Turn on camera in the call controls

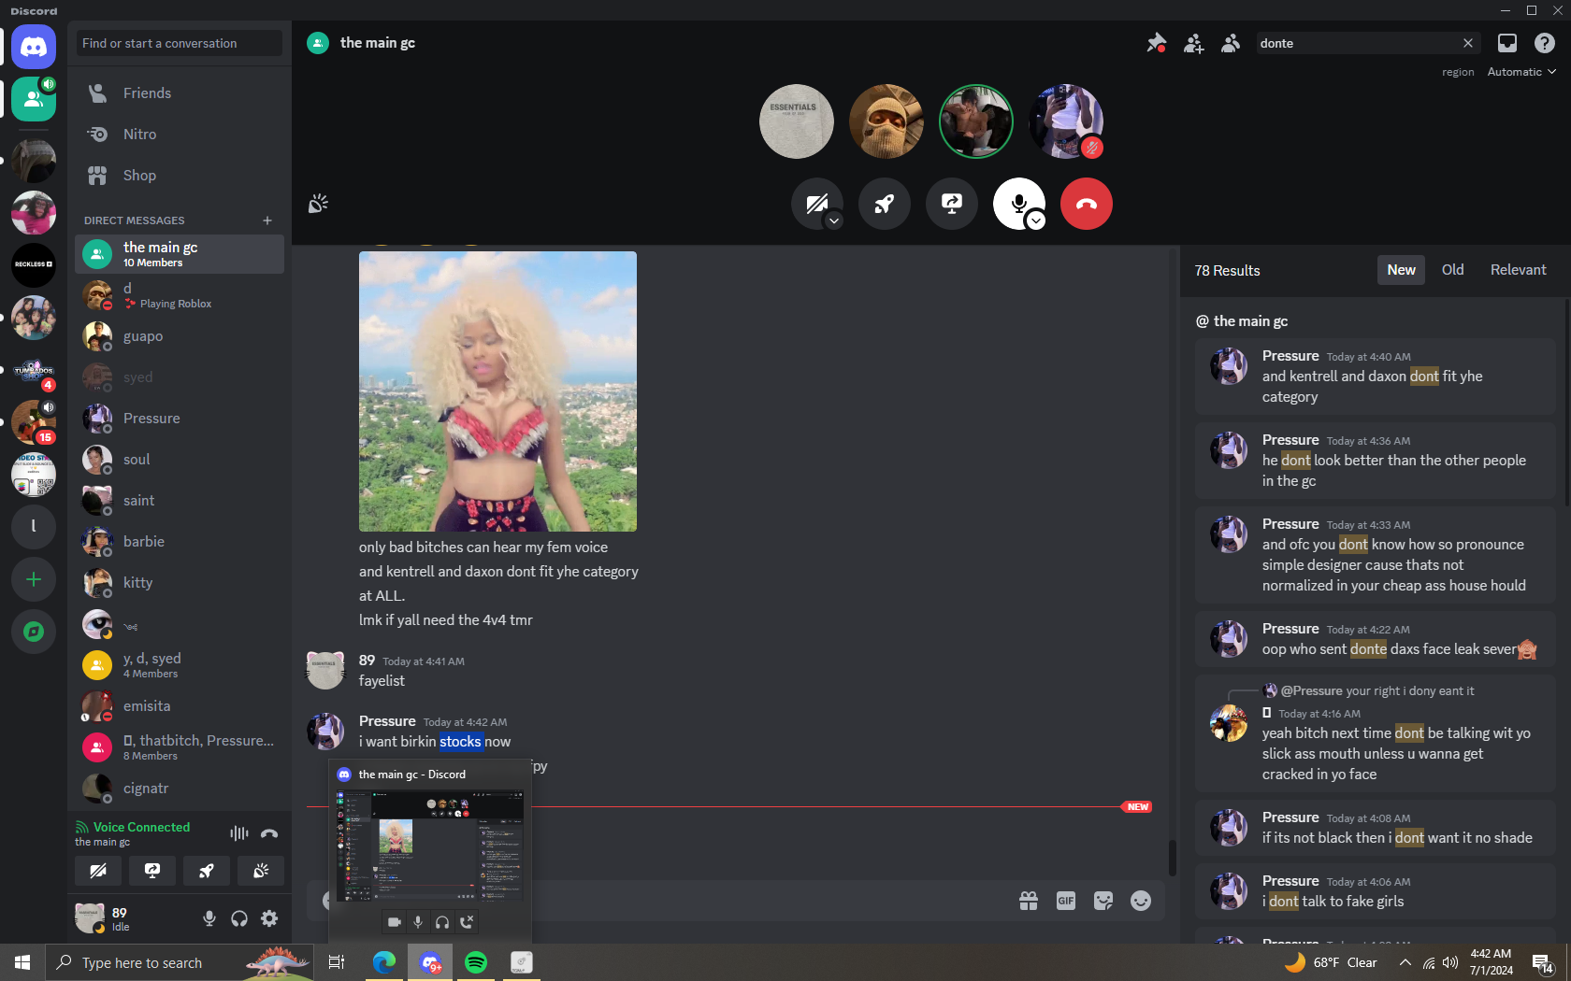pyautogui.click(x=815, y=202)
